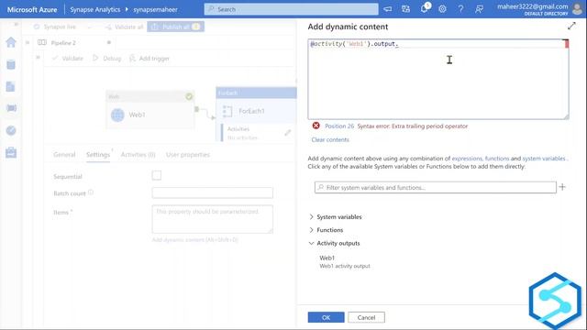Expand the left navigation sidebar chevron
Screen dimensions: 587x330
(16, 25)
